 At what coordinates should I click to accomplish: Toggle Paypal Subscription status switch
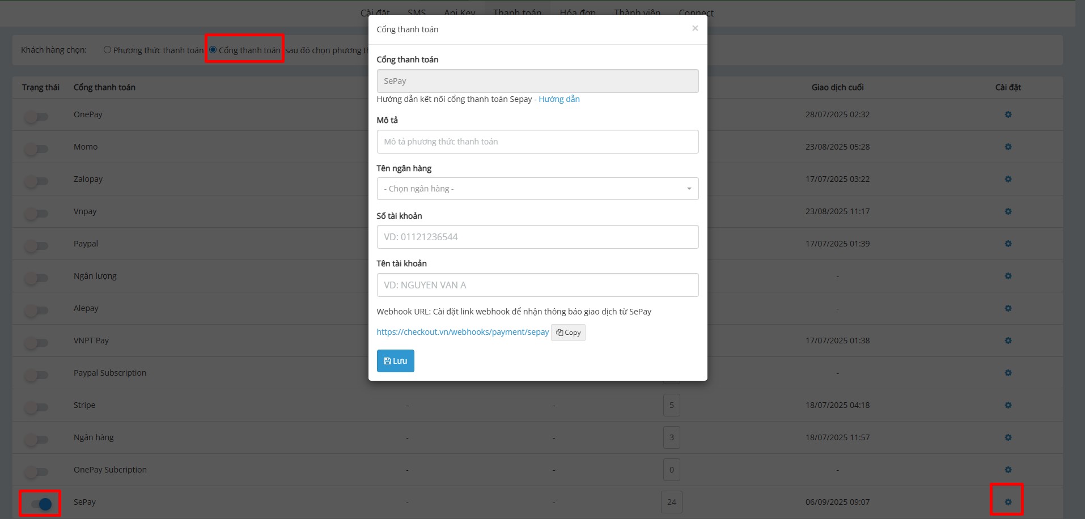point(37,375)
